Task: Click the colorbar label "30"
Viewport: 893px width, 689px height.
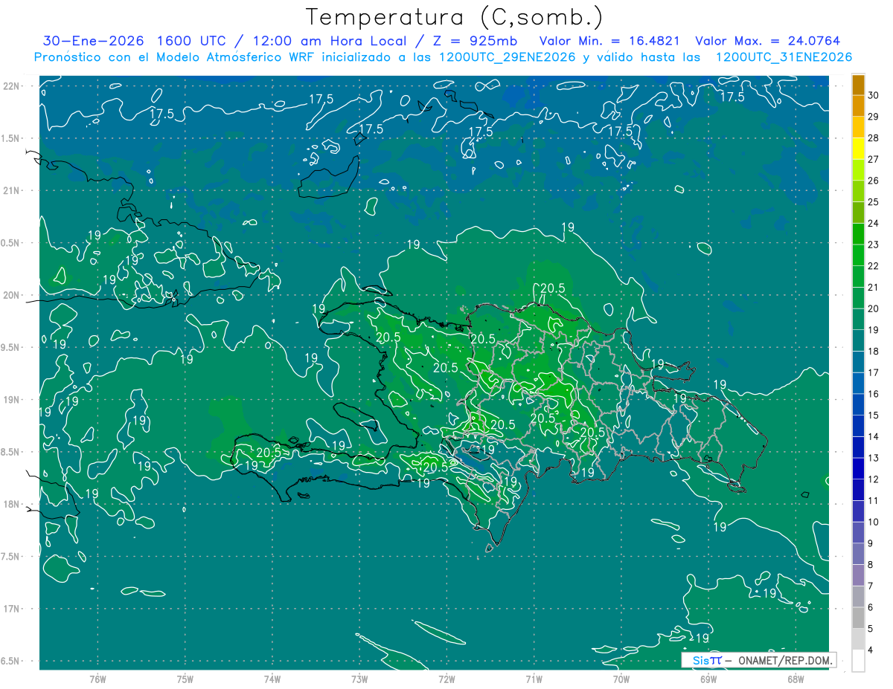Action: pos(873,95)
